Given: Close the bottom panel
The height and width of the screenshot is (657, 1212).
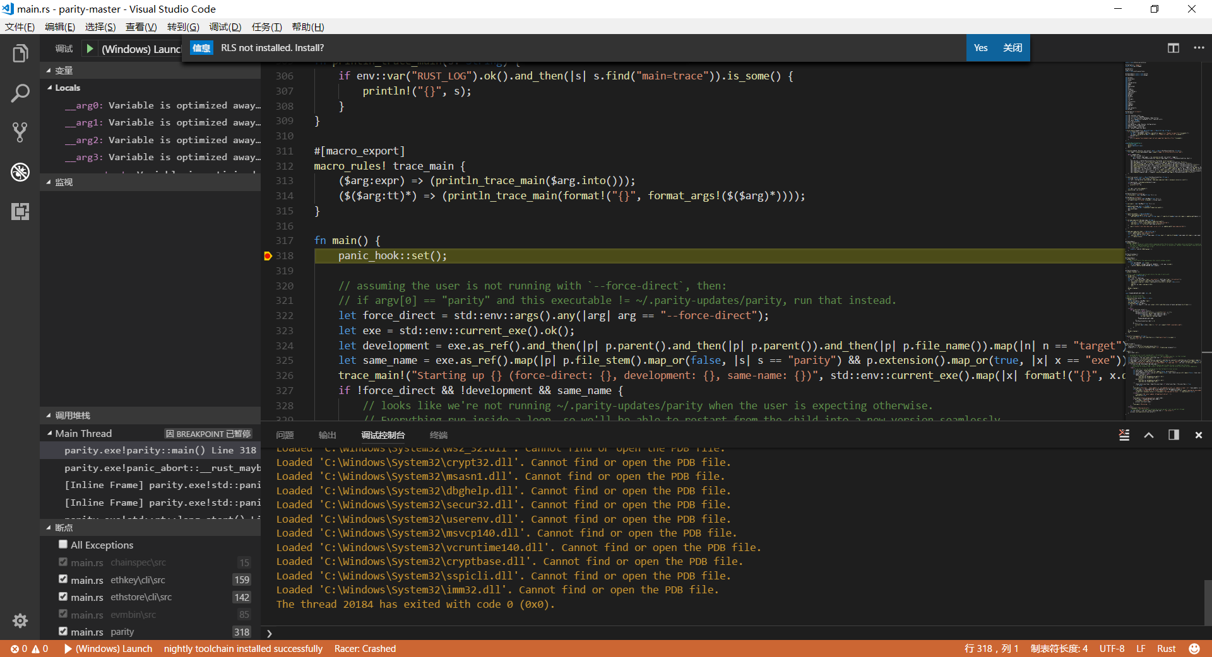Looking at the screenshot, I should tap(1198, 435).
